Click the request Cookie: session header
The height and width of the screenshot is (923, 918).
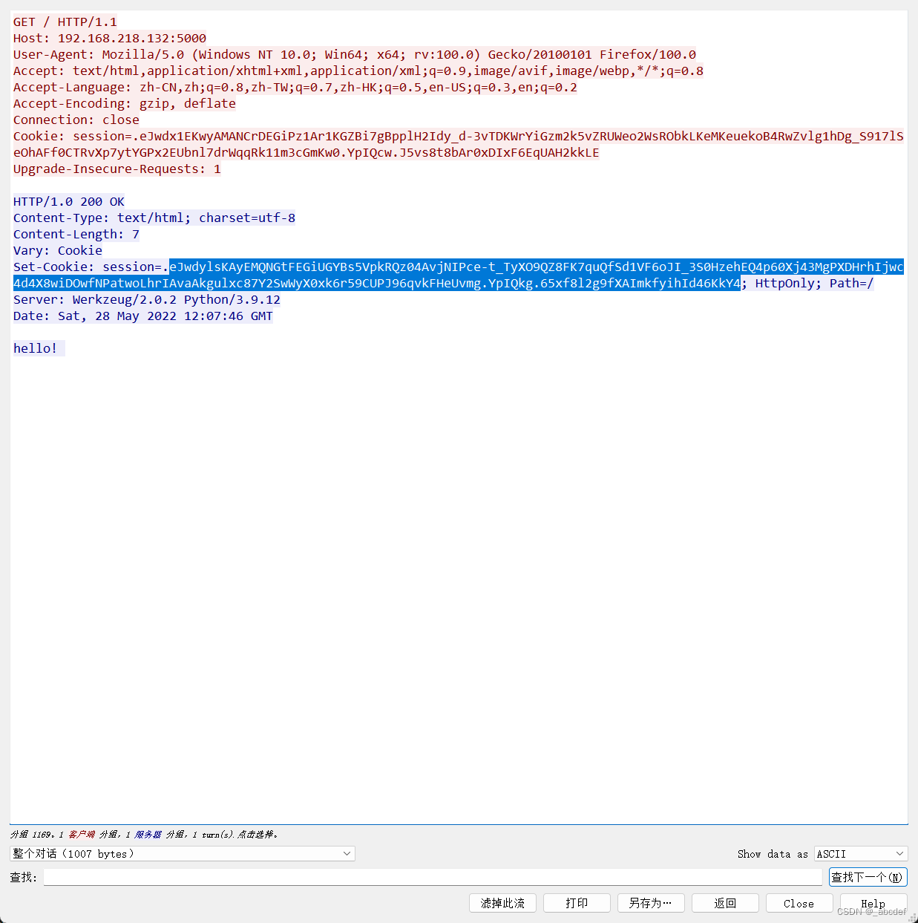click(x=459, y=144)
